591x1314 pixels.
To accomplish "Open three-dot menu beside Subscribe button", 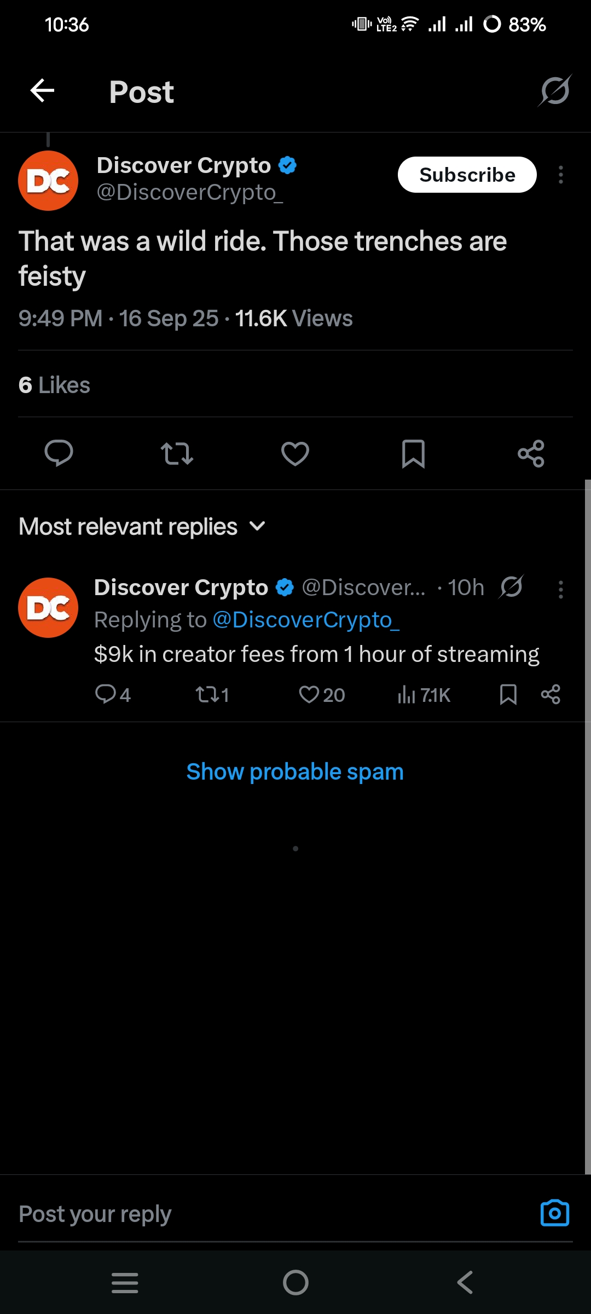I will pyautogui.click(x=561, y=175).
